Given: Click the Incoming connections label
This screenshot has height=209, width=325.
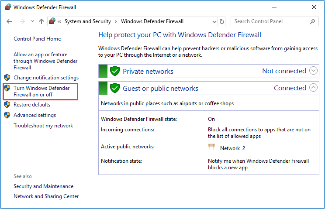Looking at the screenshot, I should tap(128, 130).
